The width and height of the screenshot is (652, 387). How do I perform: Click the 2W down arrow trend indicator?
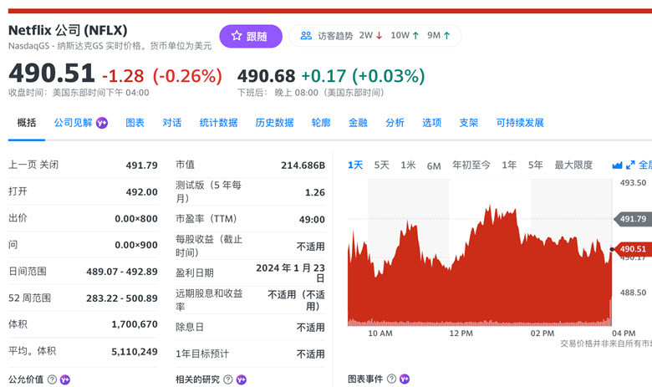379,36
